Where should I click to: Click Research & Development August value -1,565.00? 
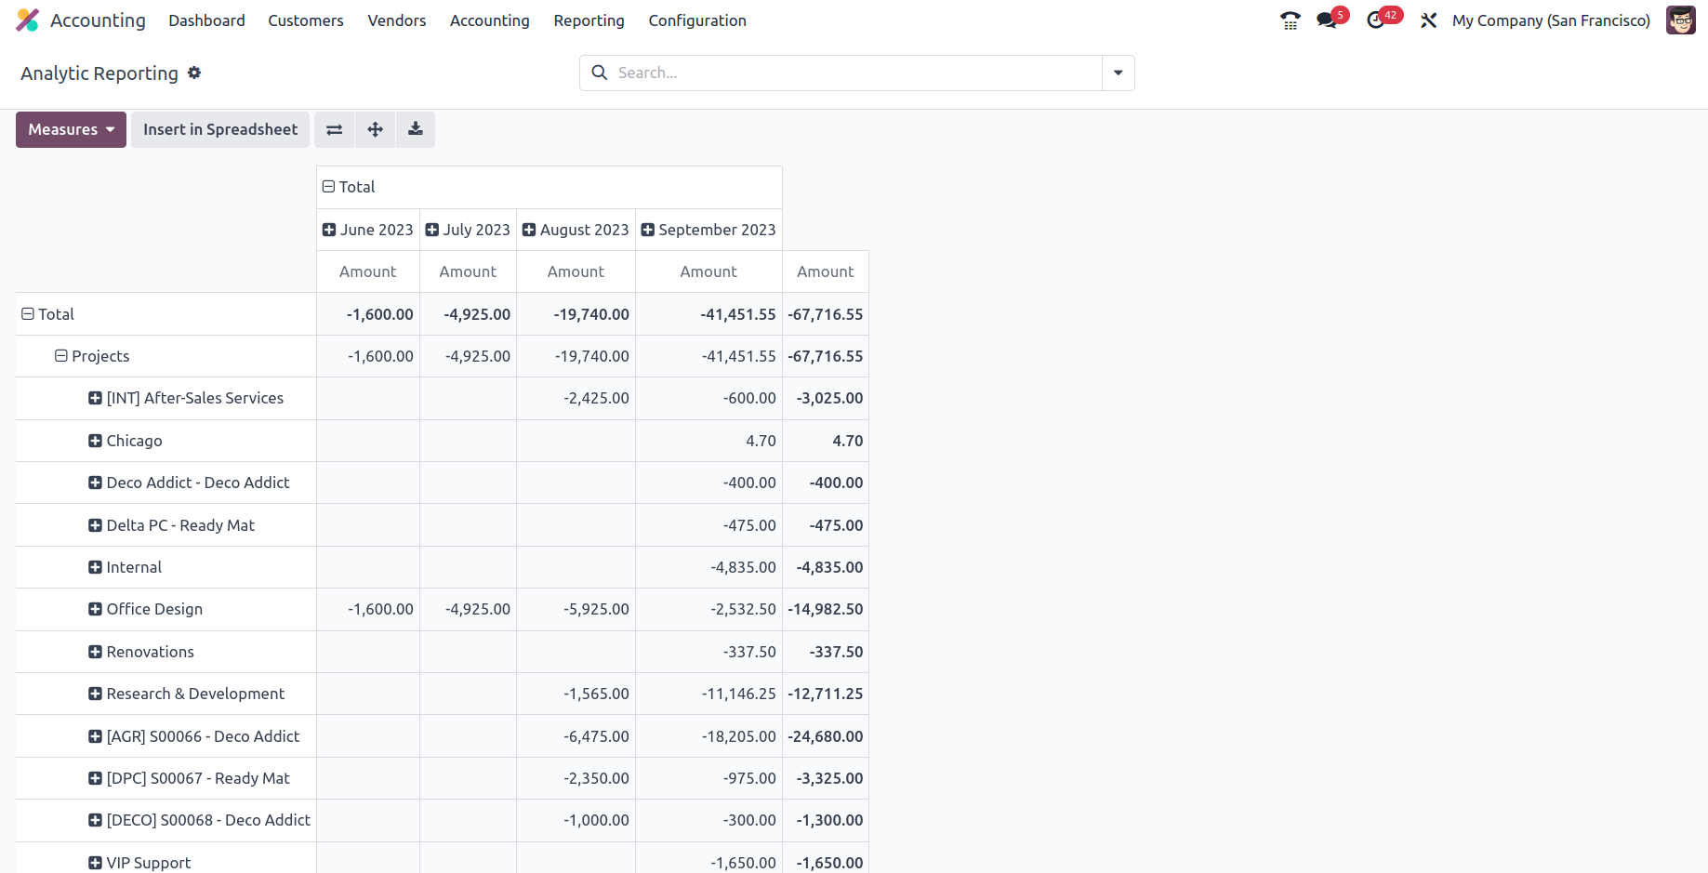(x=576, y=694)
